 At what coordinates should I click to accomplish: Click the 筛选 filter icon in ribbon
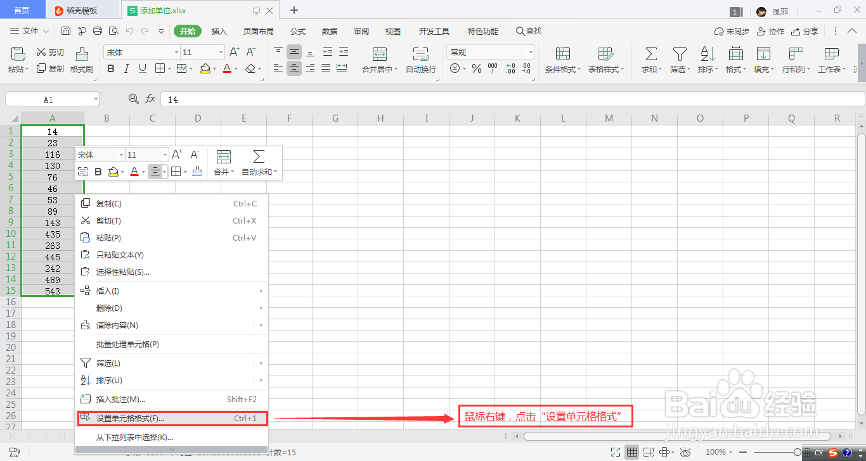[679, 60]
